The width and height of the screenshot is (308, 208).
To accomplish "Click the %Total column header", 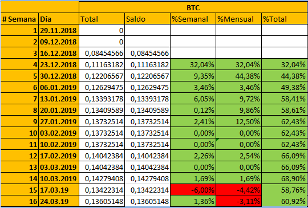I will coord(285,19).
